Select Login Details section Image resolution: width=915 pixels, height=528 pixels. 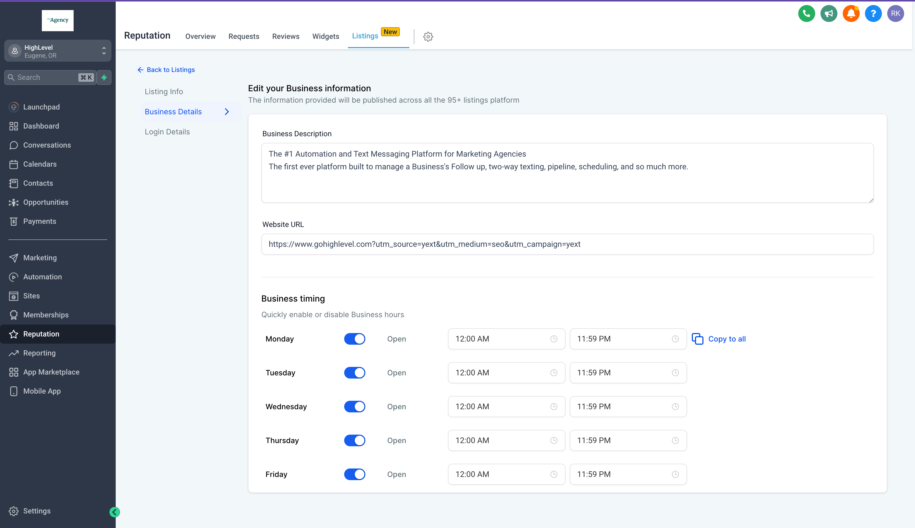click(167, 132)
